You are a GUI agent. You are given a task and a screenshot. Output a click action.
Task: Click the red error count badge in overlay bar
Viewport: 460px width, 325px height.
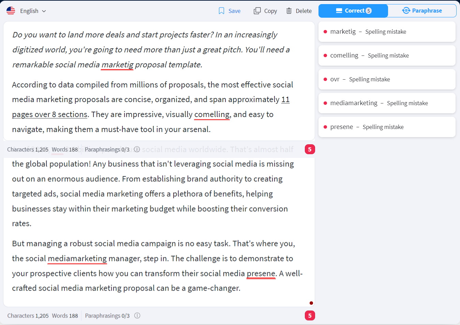[x=310, y=149]
